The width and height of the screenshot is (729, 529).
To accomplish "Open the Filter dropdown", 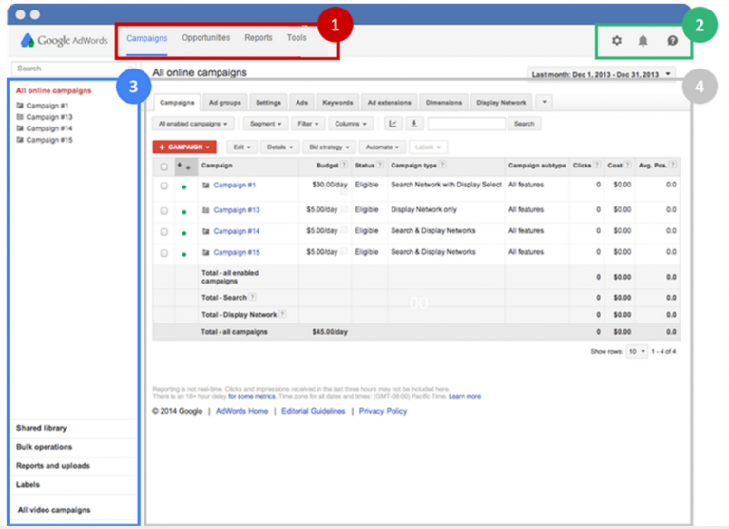I will point(308,124).
